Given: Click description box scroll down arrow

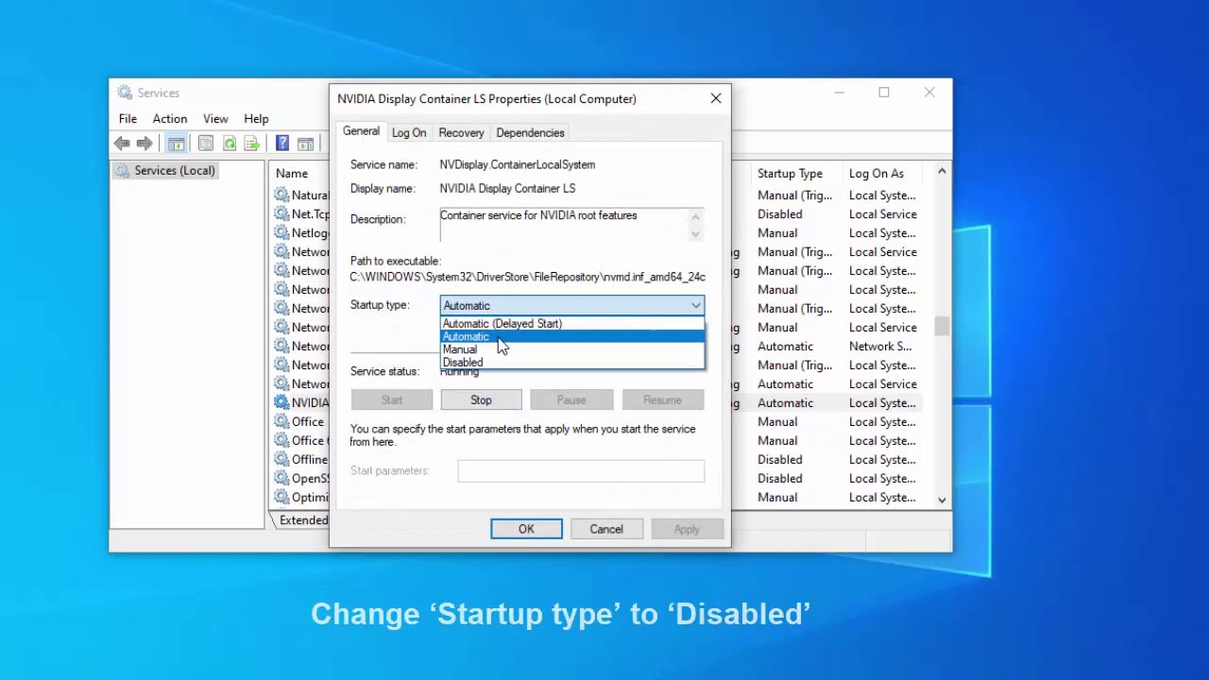Looking at the screenshot, I should [695, 233].
